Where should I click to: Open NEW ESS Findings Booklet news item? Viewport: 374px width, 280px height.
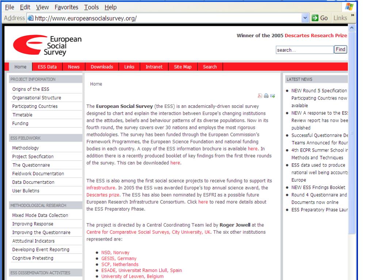coord(318,187)
